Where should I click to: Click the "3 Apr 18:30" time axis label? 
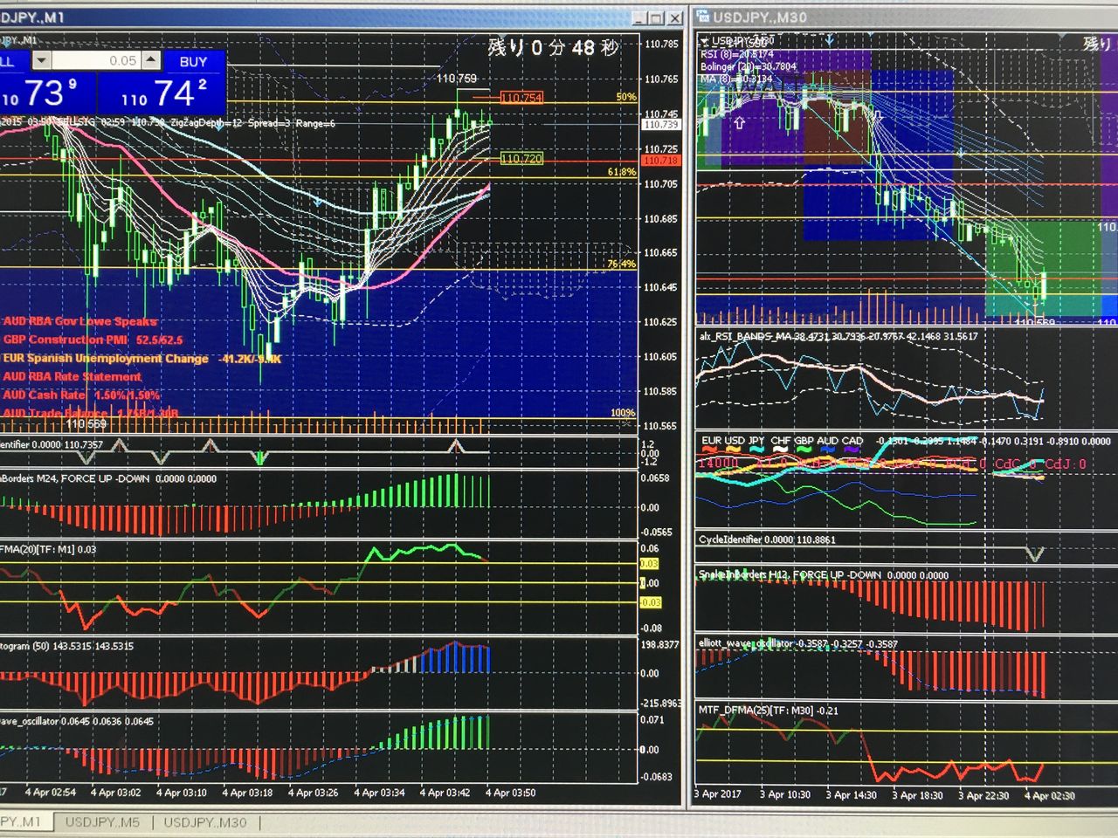click(x=918, y=795)
